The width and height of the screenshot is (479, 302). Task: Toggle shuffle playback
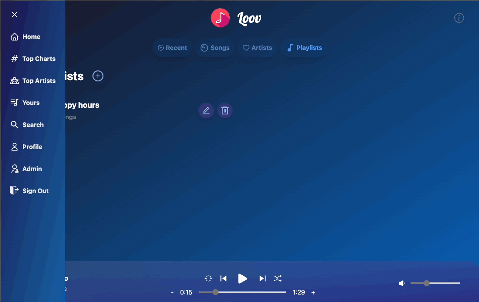tap(278, 278)
